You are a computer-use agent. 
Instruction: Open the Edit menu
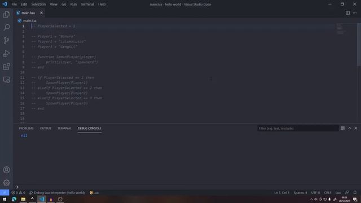tap(24, 4)
